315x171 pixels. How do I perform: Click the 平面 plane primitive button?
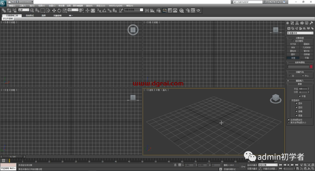(x=307, y=58)
